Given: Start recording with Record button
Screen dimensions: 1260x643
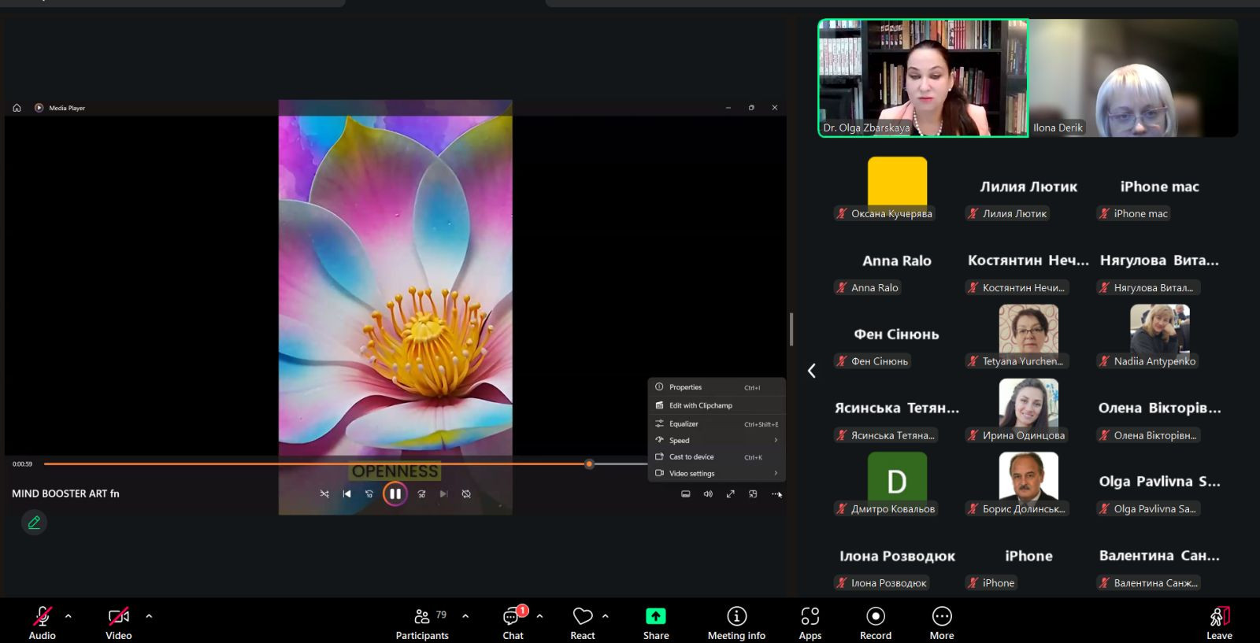Looking at the screenshot, I should point(875,617).
